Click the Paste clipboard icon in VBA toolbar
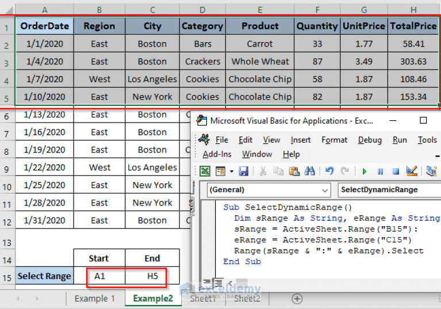The image size is (441, 309). (294, 171)
